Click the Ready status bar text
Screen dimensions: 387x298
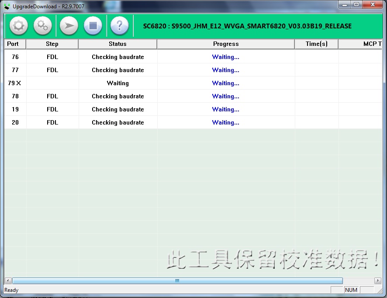(11, 290)
